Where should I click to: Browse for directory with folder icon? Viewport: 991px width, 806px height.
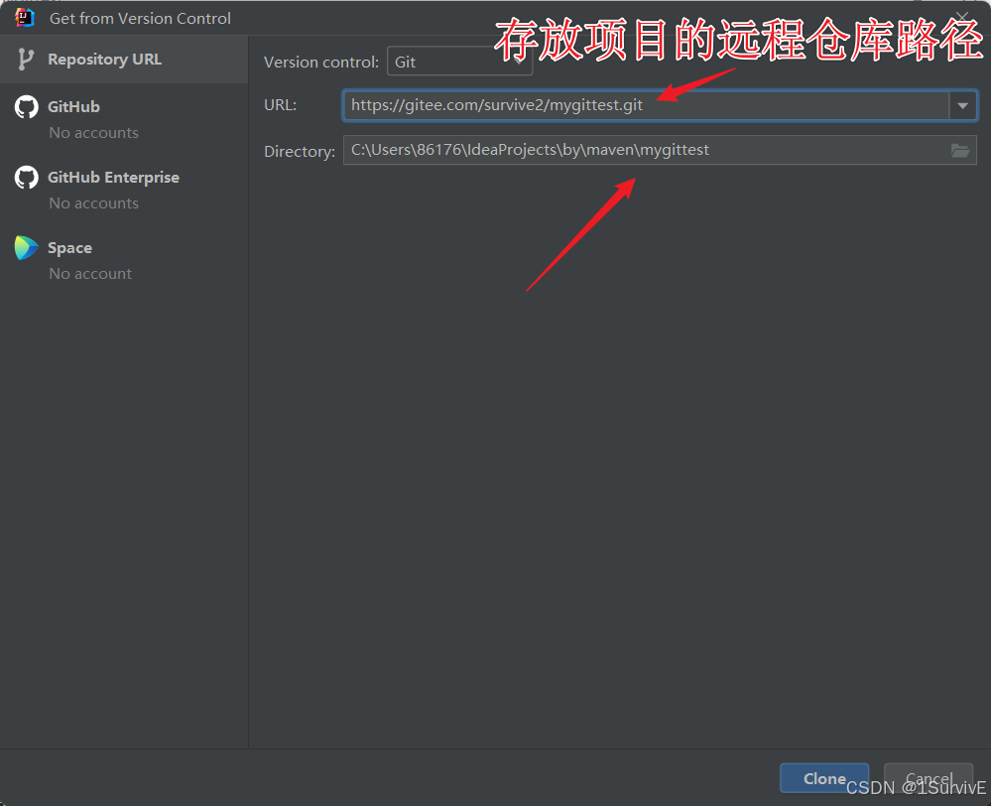960,151
